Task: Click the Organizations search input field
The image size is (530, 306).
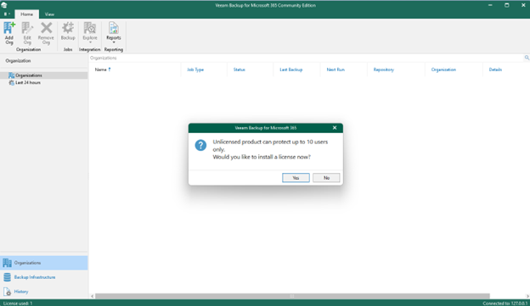Action: [x=306, y=58]
